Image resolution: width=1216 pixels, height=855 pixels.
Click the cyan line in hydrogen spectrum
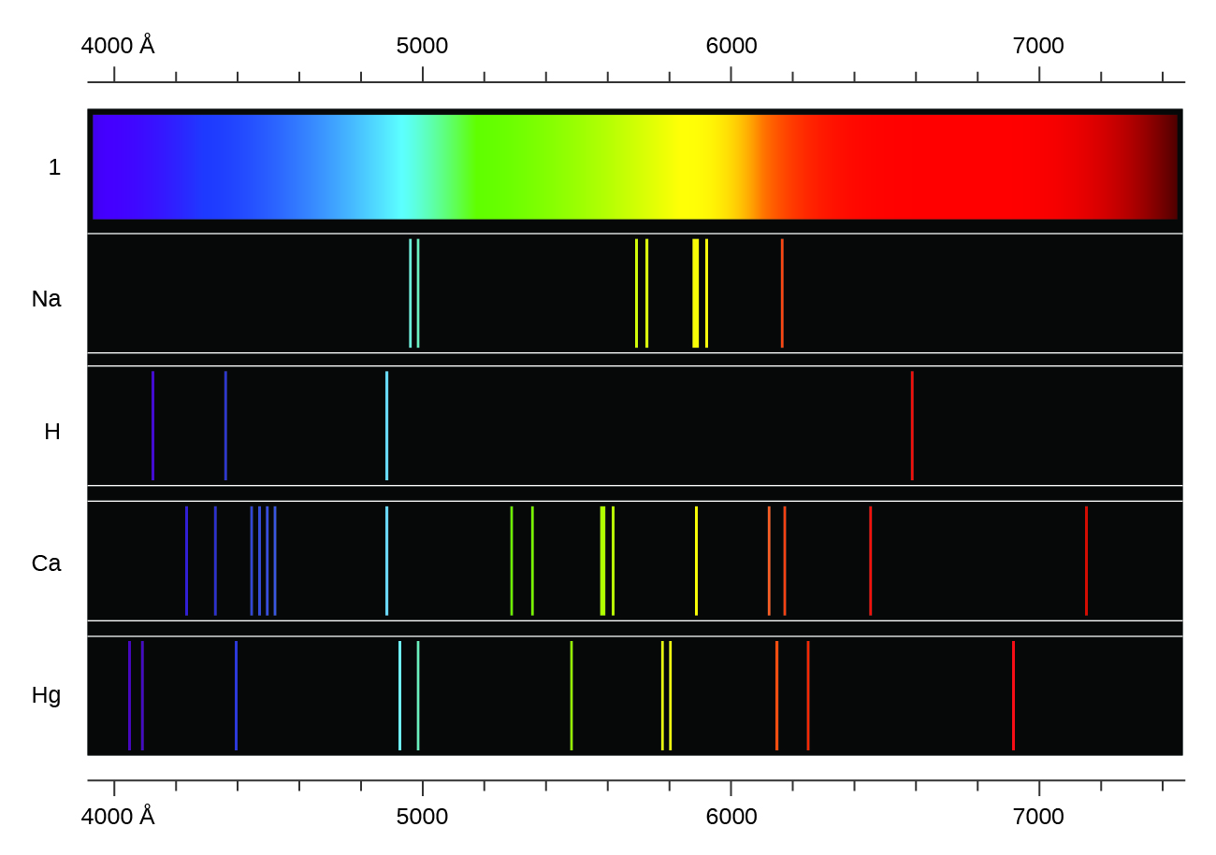point(386,425)
